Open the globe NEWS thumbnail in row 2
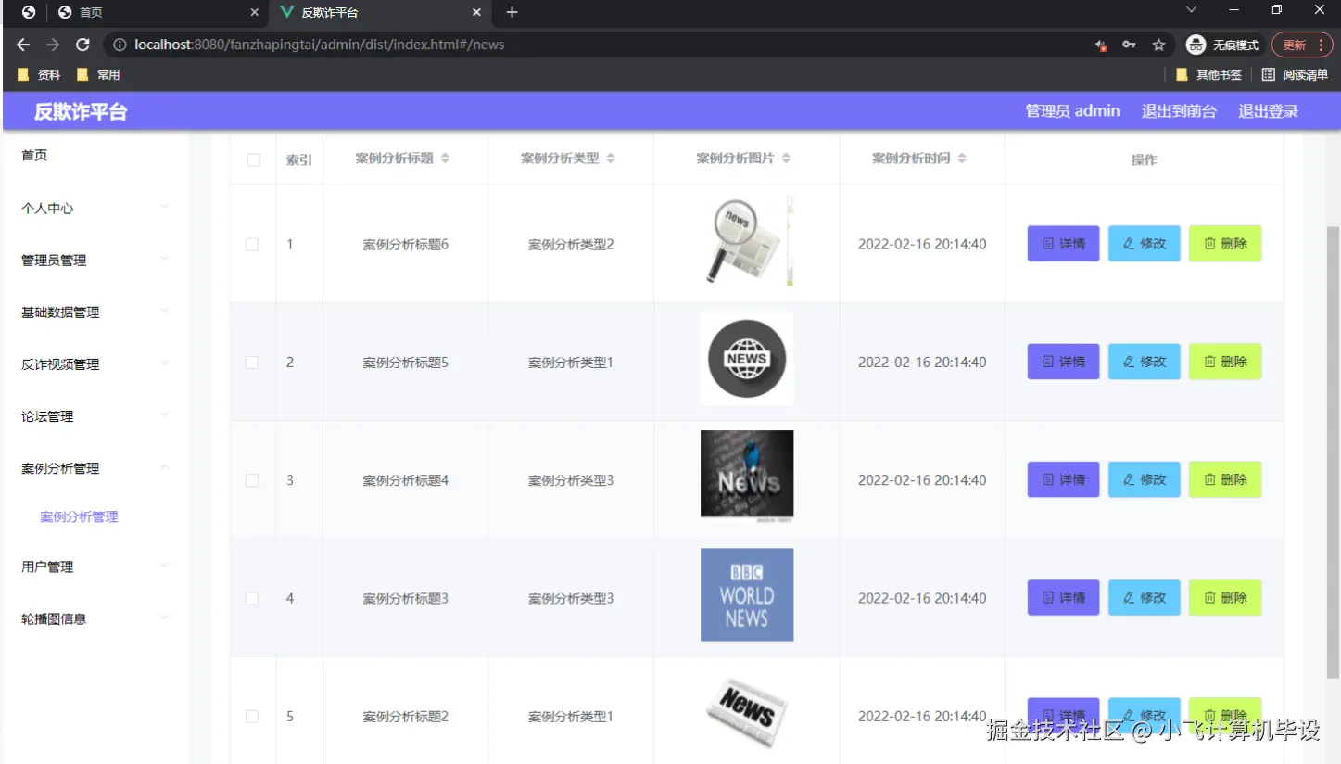 click(x=747, y=359)
